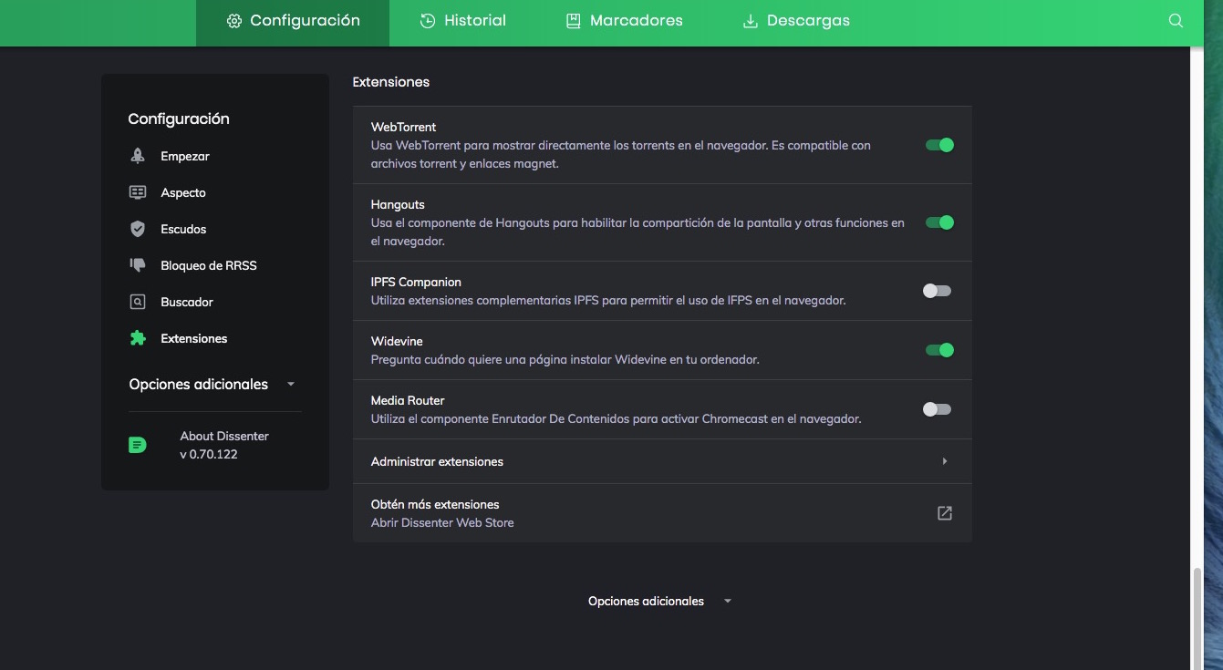
Task: Click Obtén más extensiones row
Action: [662, 513]
